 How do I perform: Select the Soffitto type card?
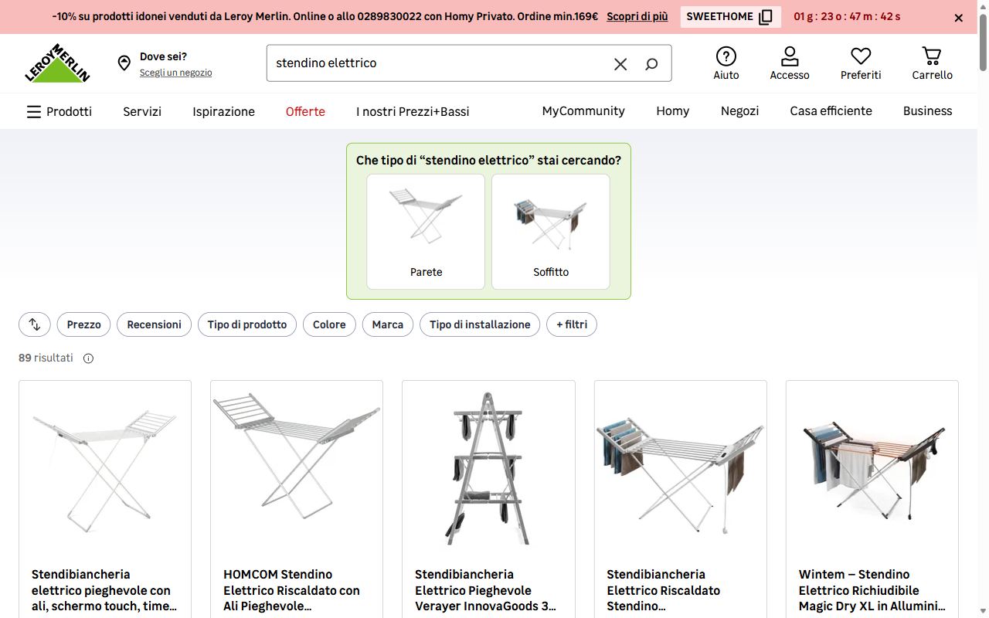coord(551,232)
